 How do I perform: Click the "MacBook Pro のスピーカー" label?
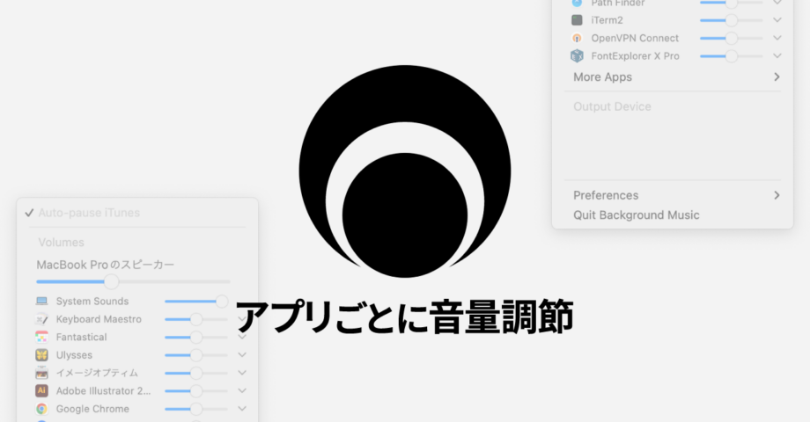(106, 265)
